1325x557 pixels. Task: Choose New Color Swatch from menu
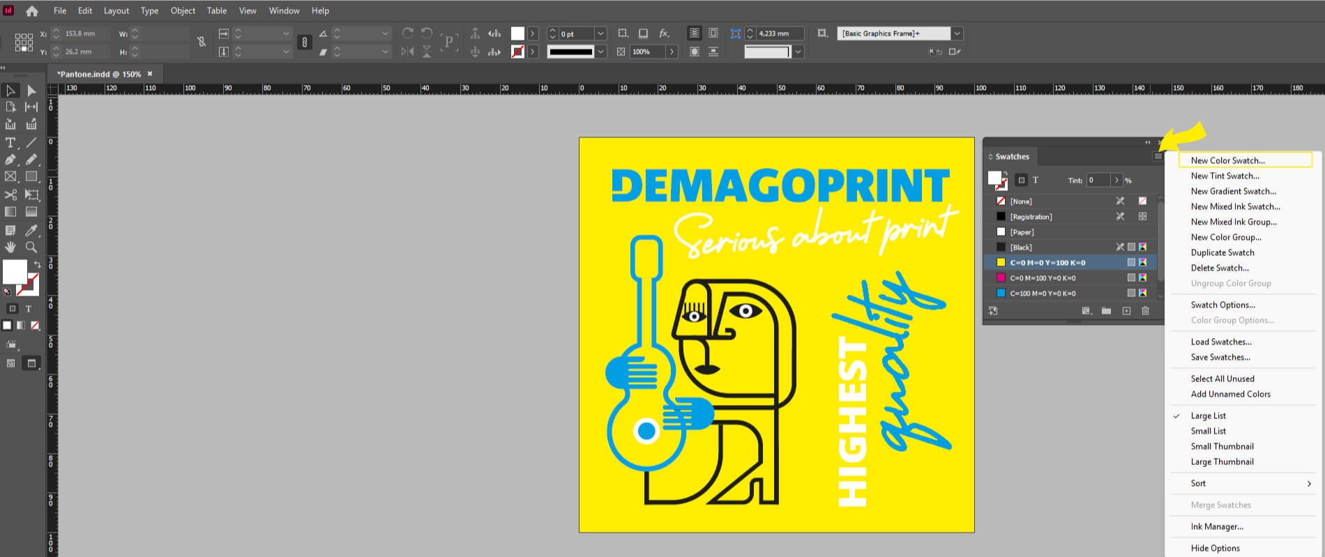[x=1227, y=160]
